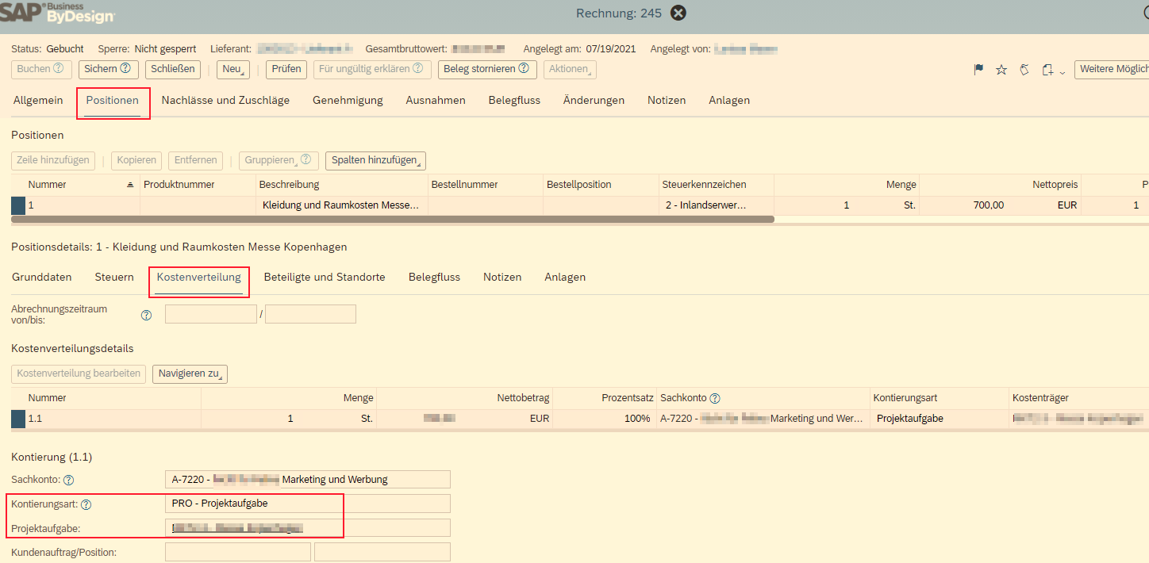Click the Sachkonto field with A-7220
Screen dimensions: 1149x563
click(308, 479)
